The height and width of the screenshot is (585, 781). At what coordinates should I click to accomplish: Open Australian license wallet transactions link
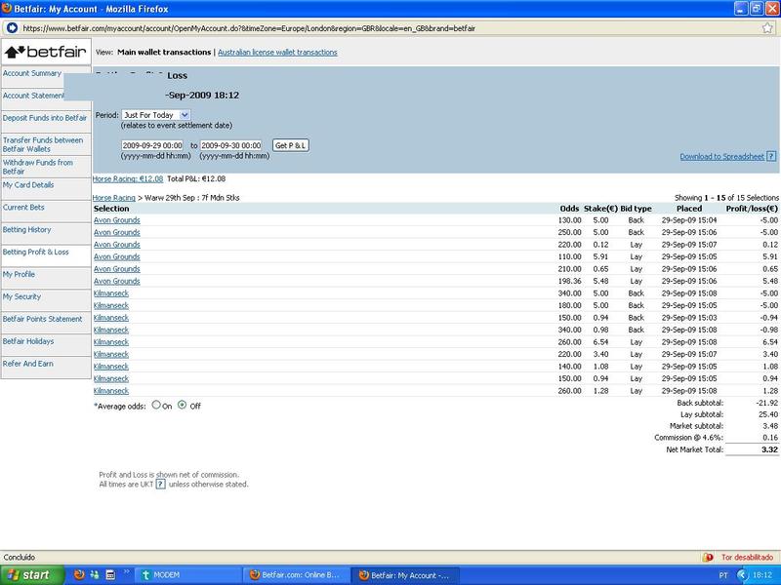pos(277,53)
